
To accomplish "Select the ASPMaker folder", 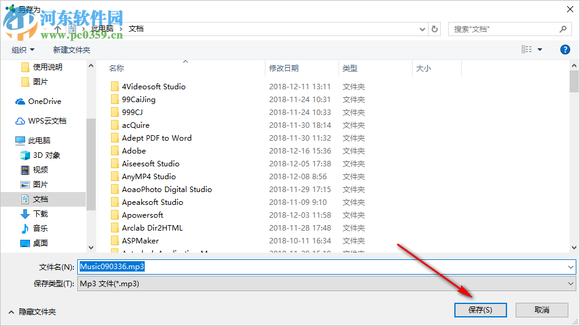I will [x=140, y=241].
